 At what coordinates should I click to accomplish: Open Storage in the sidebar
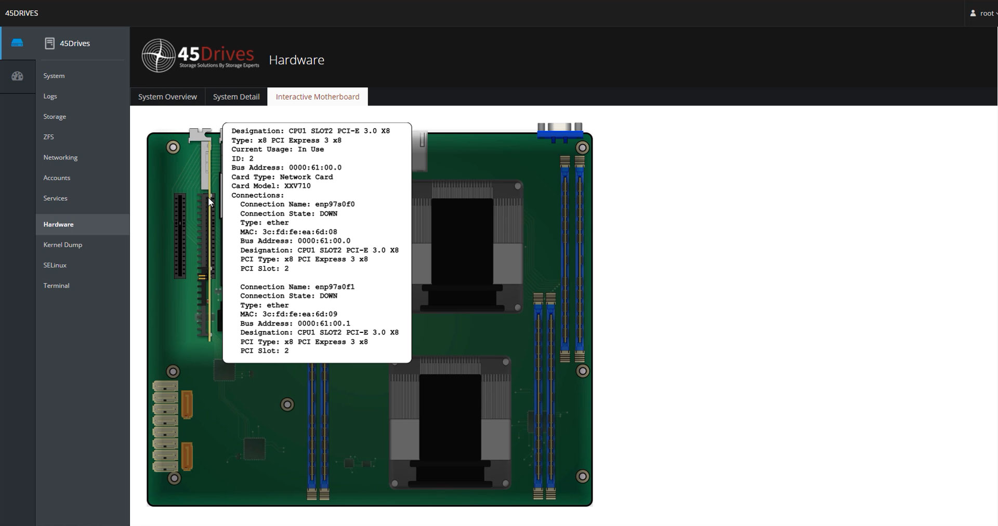click(55, 117)
